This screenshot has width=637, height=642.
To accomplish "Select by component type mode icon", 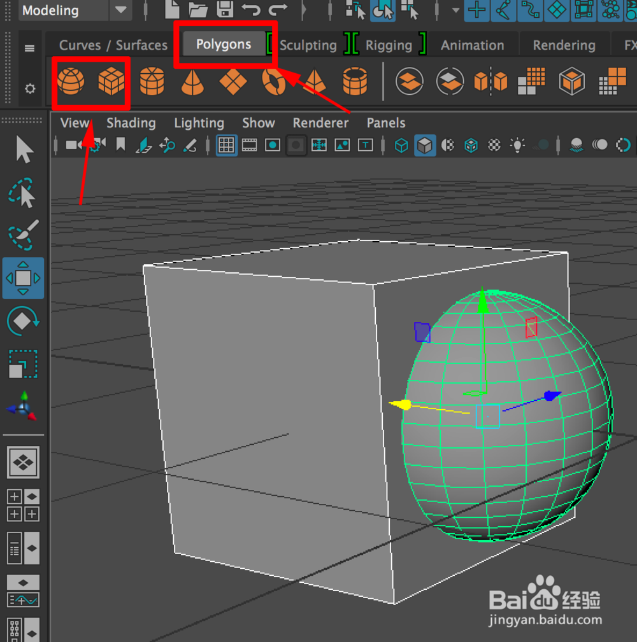I will coord(410,10).
